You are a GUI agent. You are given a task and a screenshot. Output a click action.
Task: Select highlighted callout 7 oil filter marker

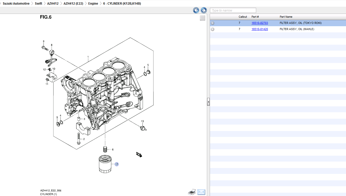pos(117,164)
